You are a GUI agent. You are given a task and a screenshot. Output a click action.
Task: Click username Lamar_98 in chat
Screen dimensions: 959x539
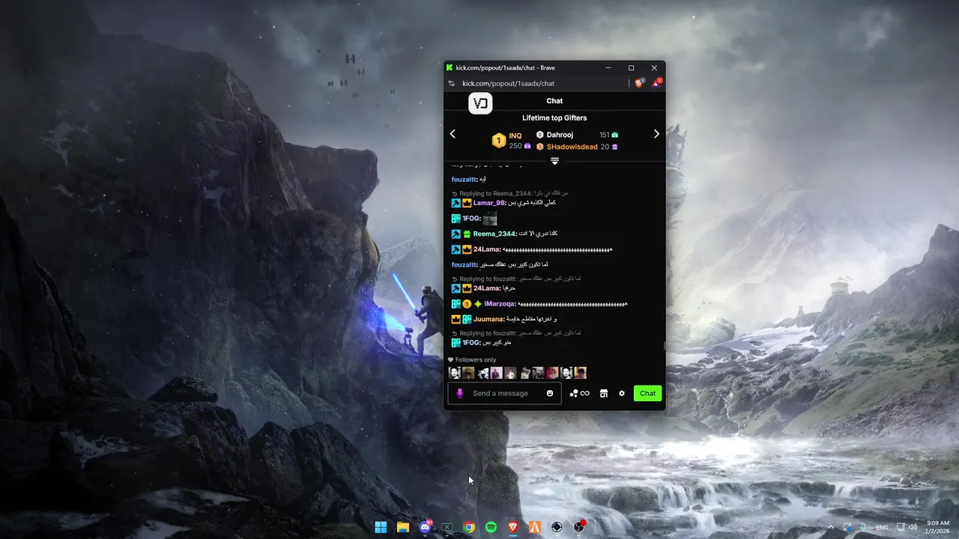coord(488,203)
